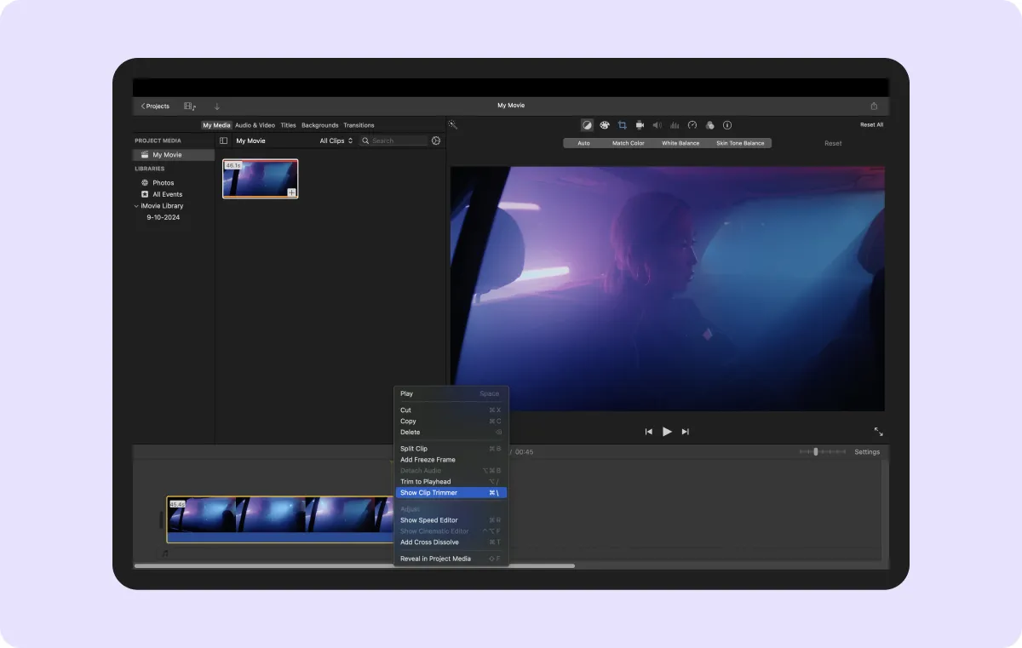Open the browser settings gear icon
This screenshot has height=648, width=1022.
(x=436, y=140)
